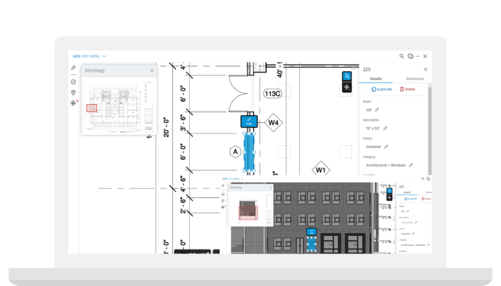Activate the blue pointer select tool on canvas
The image size is (501, 286).
[346, 76]
